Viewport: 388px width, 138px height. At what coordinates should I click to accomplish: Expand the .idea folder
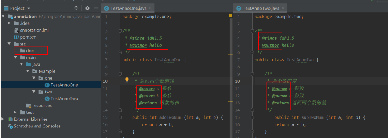click(x=9, y=23)
